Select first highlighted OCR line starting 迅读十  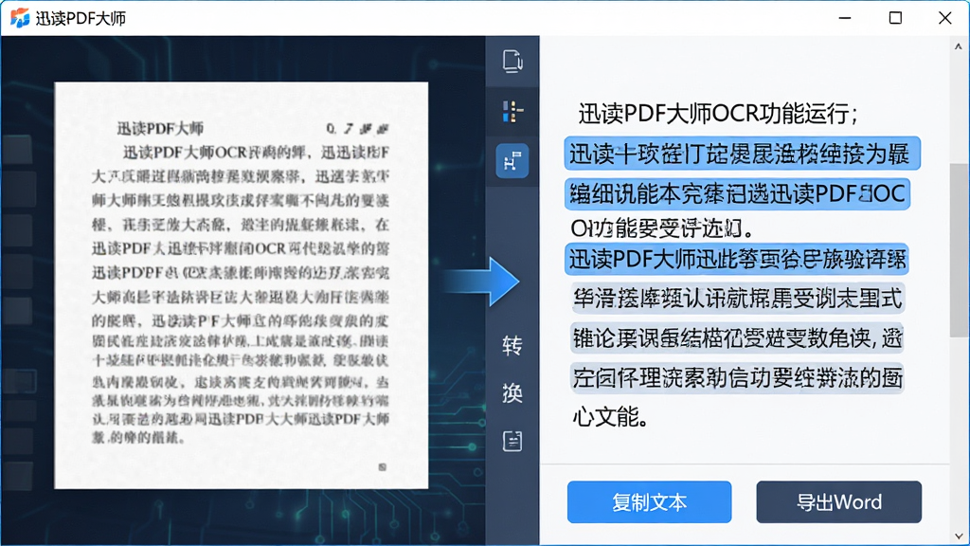click(743, 154)
